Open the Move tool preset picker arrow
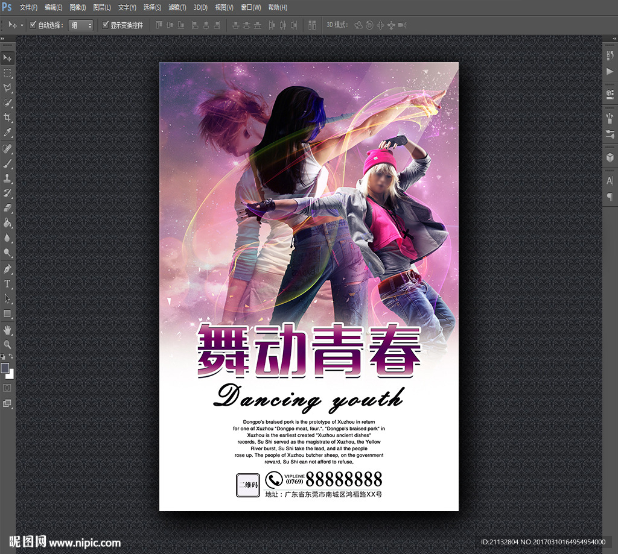The height and width of the screenshot is (554, 618). pyautogui.click(x=22, y=25)
